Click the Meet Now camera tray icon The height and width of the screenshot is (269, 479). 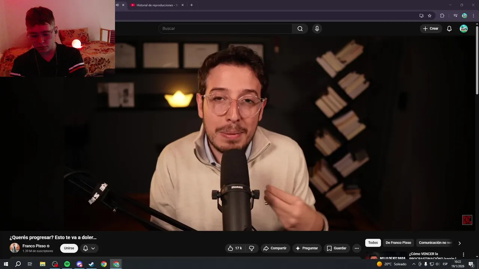click(x=420, y=264)
